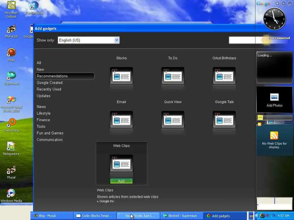Click the Orkut Birthdays gadget title
The image size is (294, 220).
[224, 58]
